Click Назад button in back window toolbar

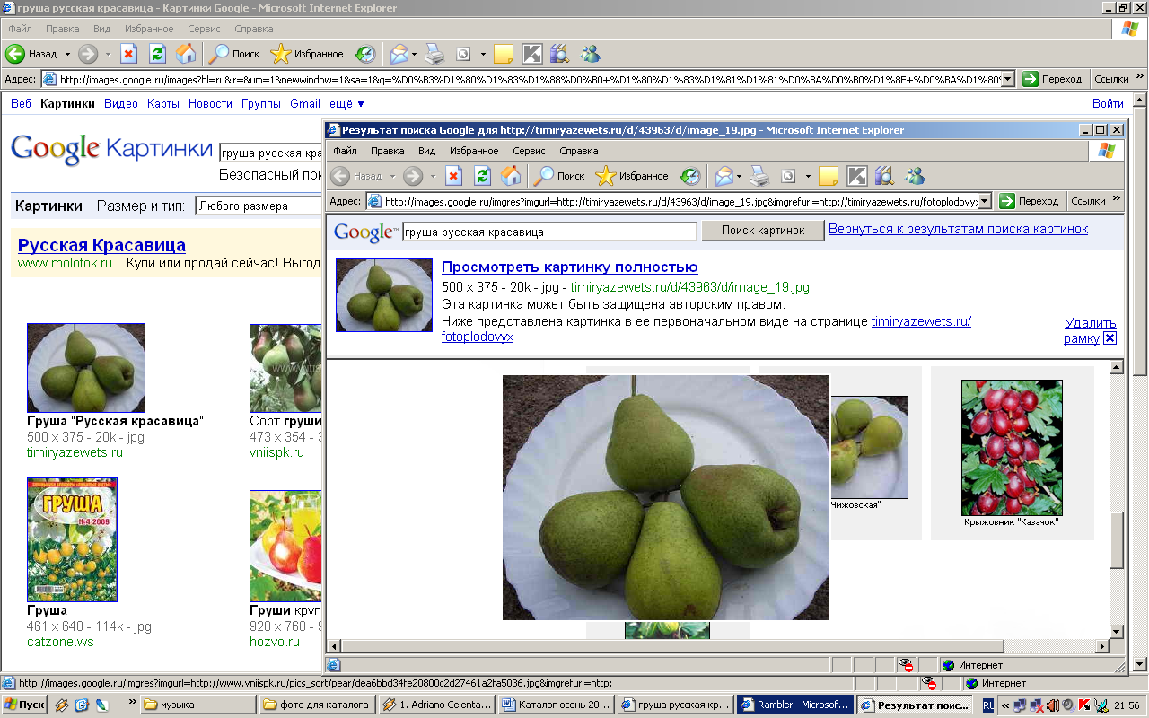click(x=32, y=54)
